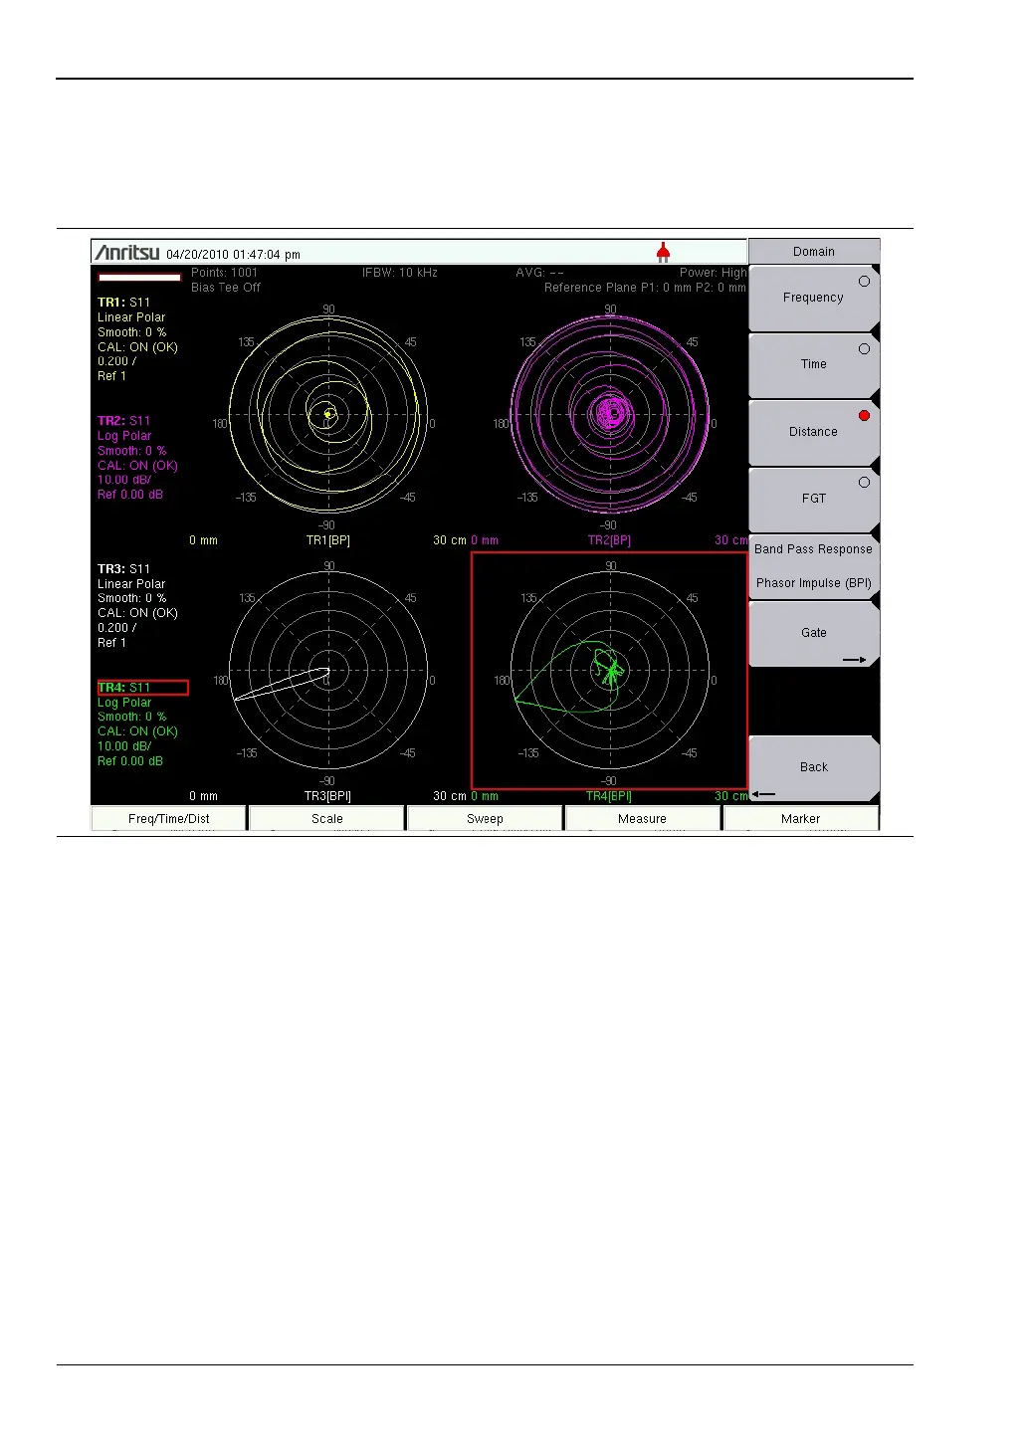
Task: Select the TR3: S11 trace label
Action: 123,569
